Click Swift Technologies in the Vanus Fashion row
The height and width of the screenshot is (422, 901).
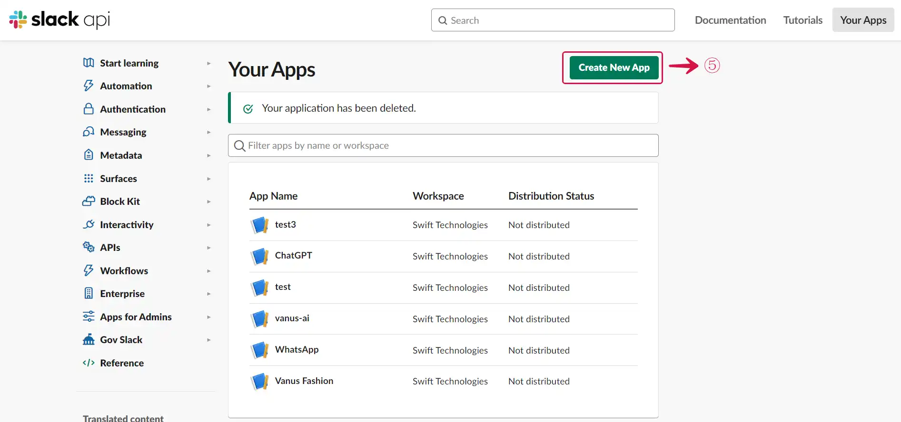[450, 381]
